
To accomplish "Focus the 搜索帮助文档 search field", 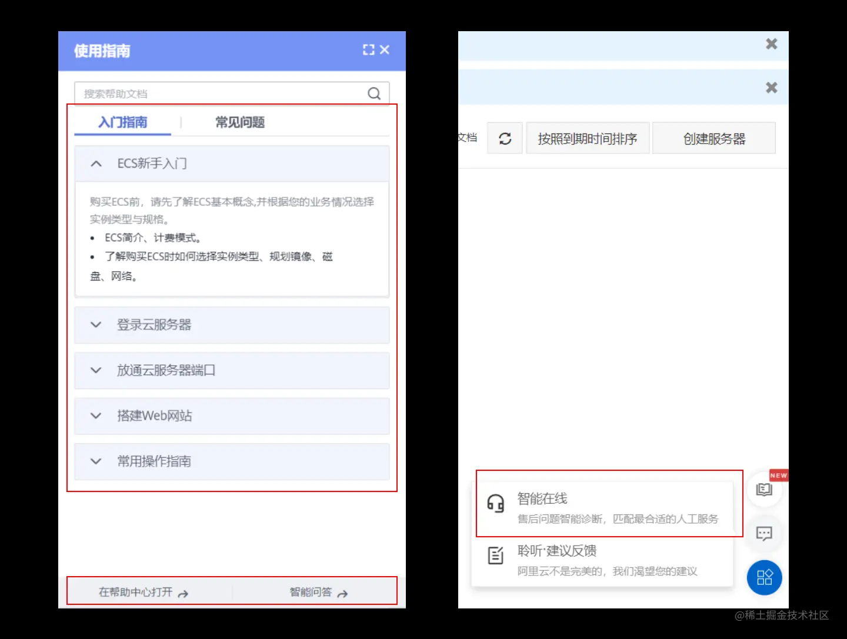I will 232,93.
